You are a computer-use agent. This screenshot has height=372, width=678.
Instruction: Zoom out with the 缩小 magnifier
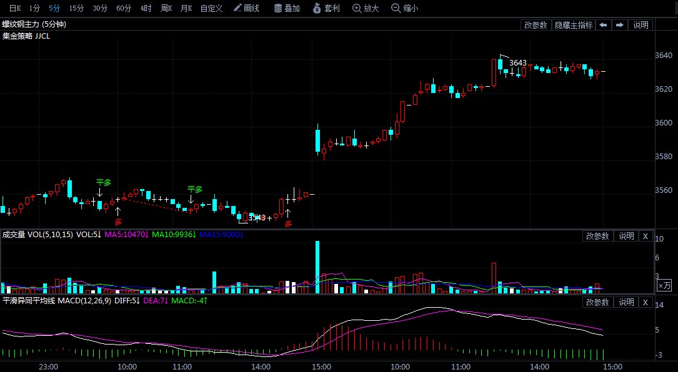[x=404, y=8]
